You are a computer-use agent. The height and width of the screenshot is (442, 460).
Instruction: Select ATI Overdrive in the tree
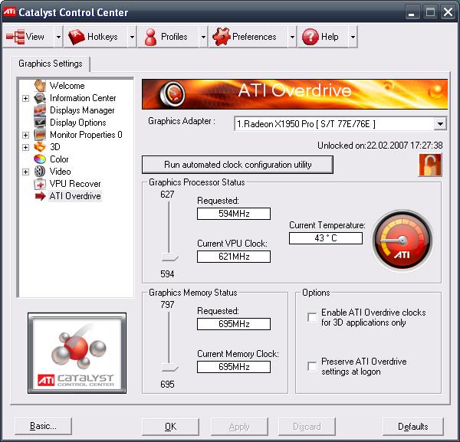75,196
